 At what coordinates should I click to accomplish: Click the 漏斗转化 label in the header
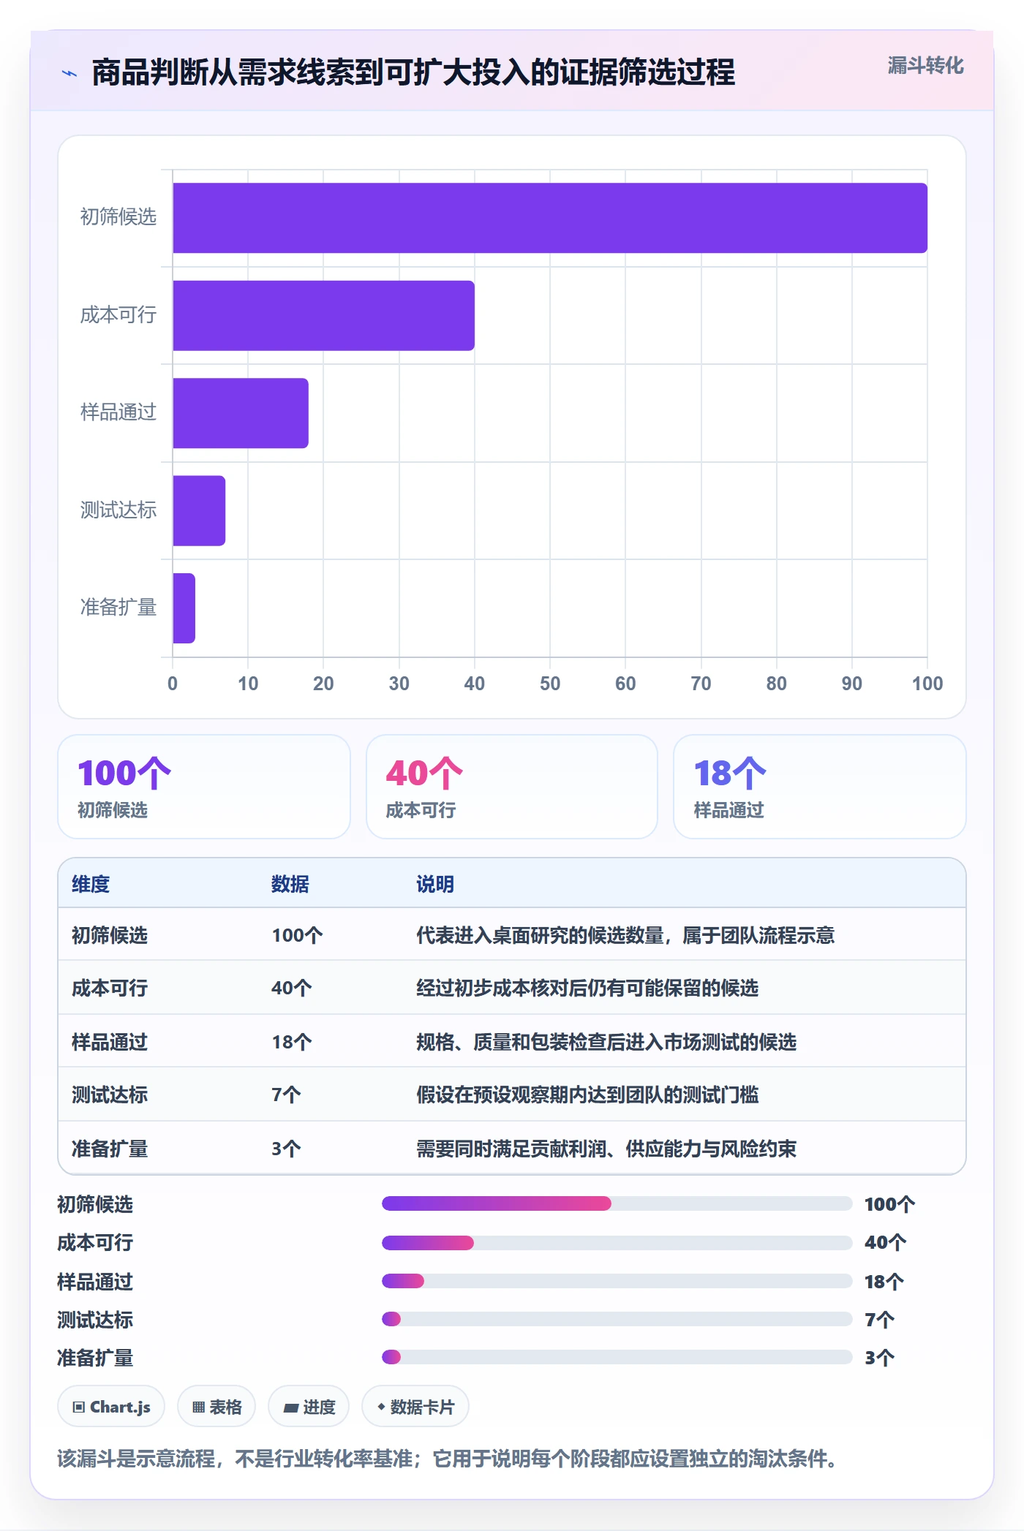click(925, 66)
